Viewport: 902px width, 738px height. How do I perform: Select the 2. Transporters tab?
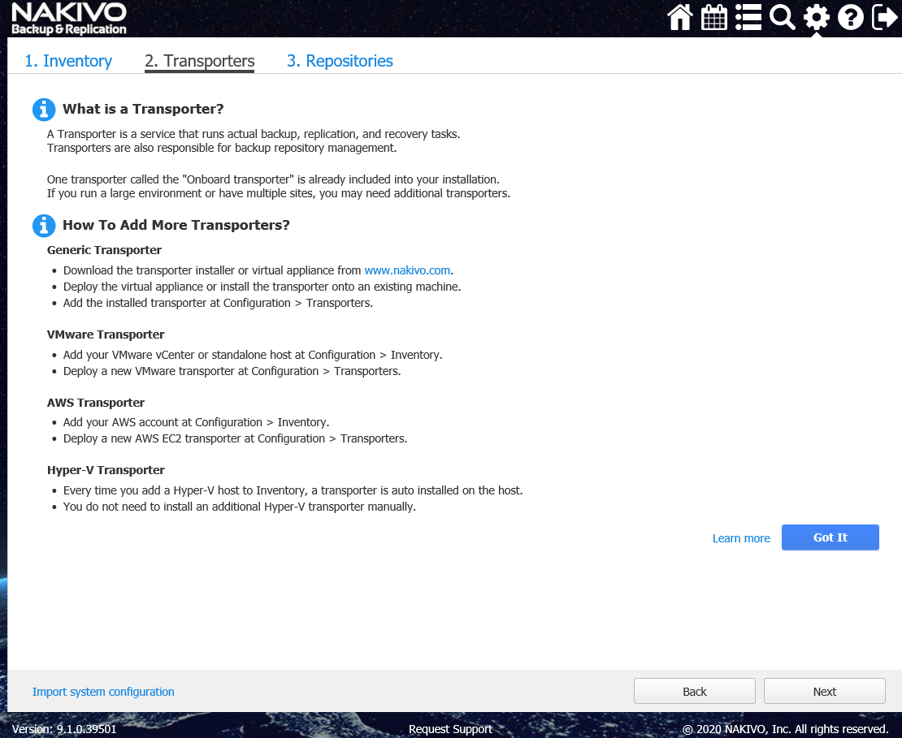[199, 61]
